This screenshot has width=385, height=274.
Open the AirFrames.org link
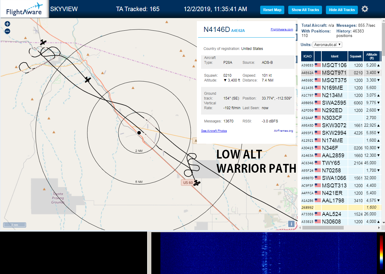point(283,131)
